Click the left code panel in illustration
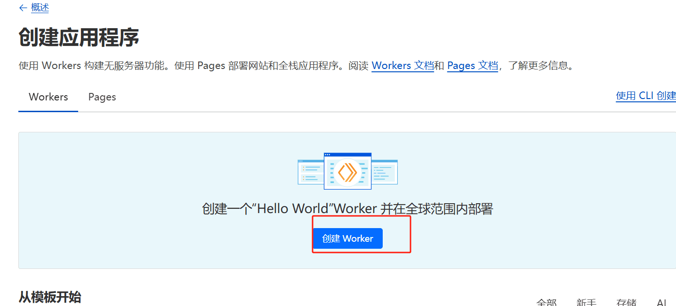676x306 pixels. click(311, 172)
